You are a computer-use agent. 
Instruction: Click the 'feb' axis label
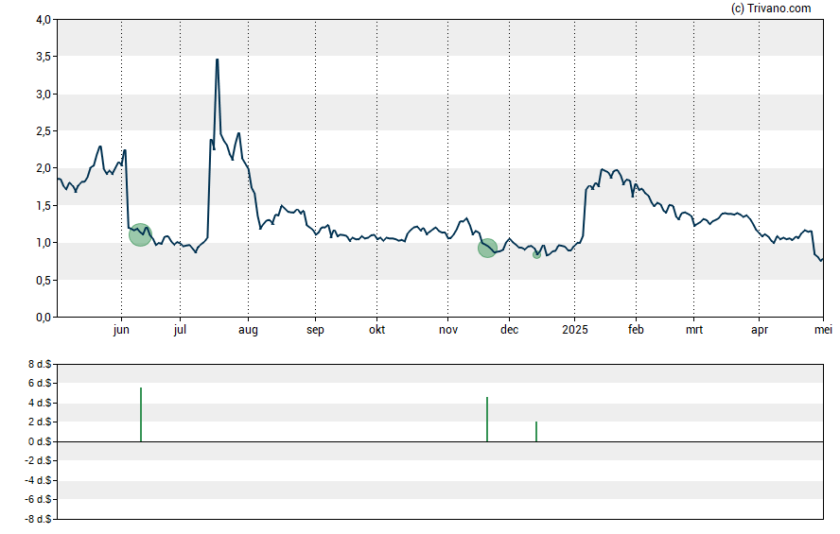click(636, 330)
